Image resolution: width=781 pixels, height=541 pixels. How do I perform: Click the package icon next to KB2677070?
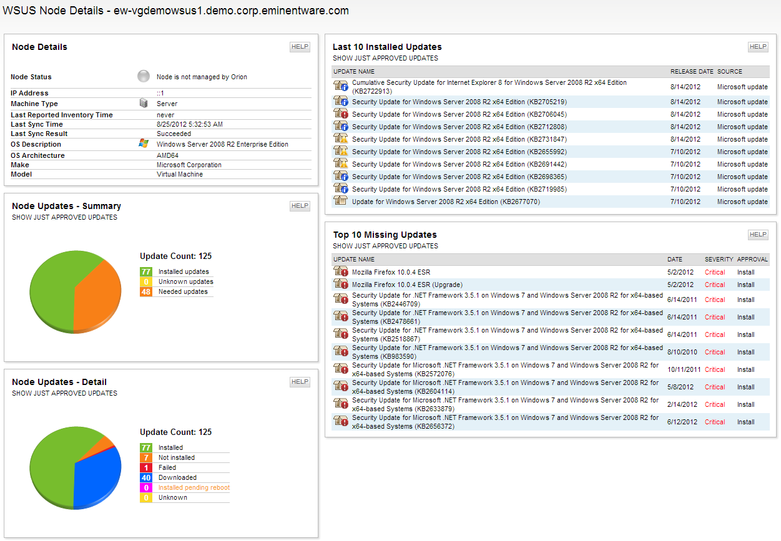tap(340, 202)
